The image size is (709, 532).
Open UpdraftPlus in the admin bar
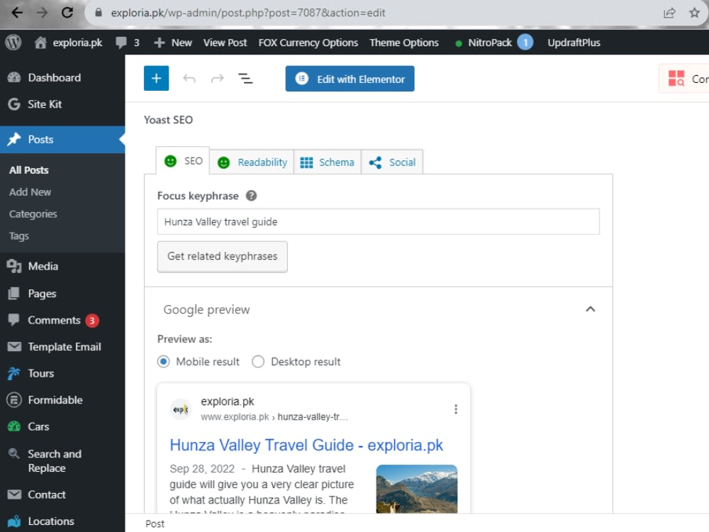574,43
